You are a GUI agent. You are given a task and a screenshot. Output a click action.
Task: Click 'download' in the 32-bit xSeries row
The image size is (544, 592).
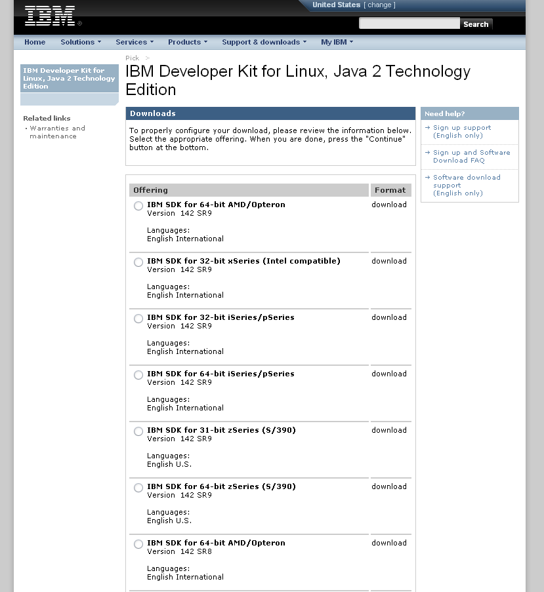click(389, 261)
